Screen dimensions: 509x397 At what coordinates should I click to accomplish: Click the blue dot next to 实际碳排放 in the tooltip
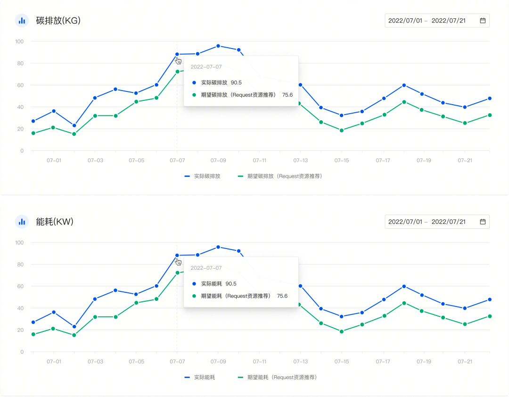[x=194, y=83]
